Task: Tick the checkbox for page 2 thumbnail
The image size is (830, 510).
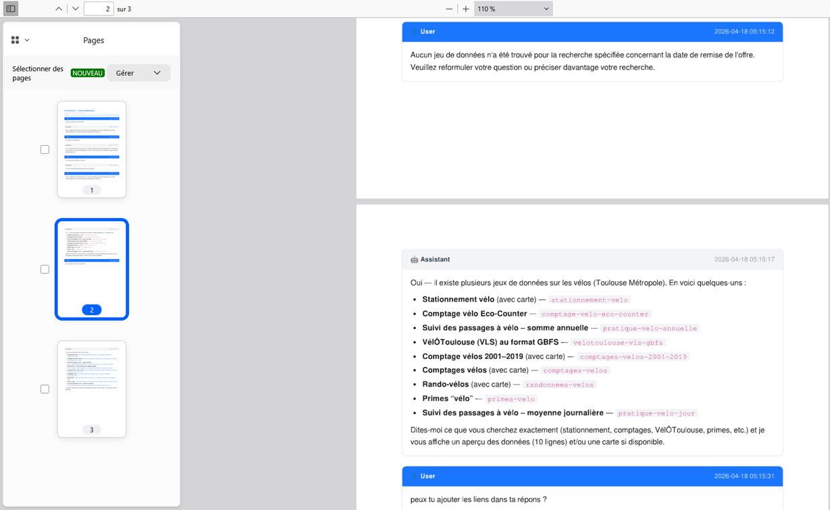Action: click(x=45, y=269)
